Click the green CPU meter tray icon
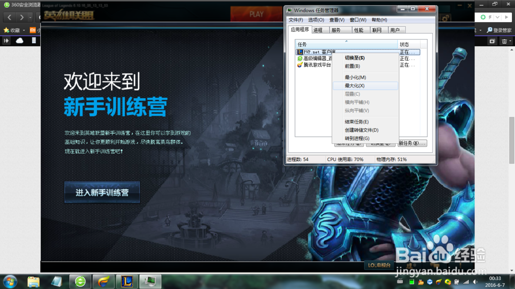 pyautogui.click(x=411, y=282)
